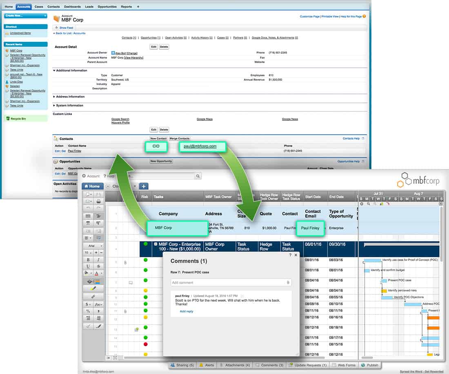This screenshot has height=374, width=449.
Task: Switch to Gantt view in Smartsheet toolbar
Action: [x=98, y=216]
